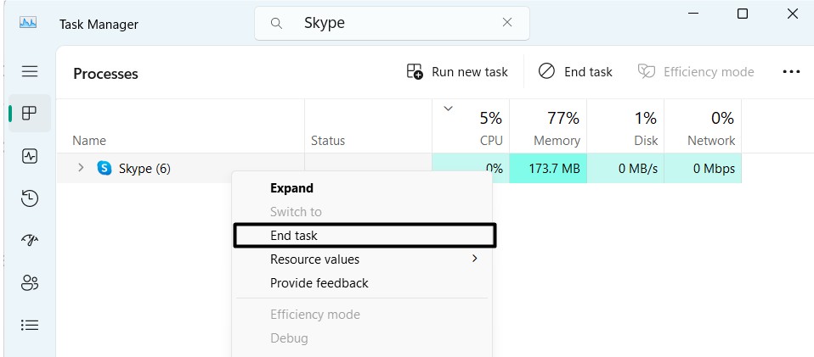
Task: Click the Skype app icon in process row
Action: pos(105,168)
